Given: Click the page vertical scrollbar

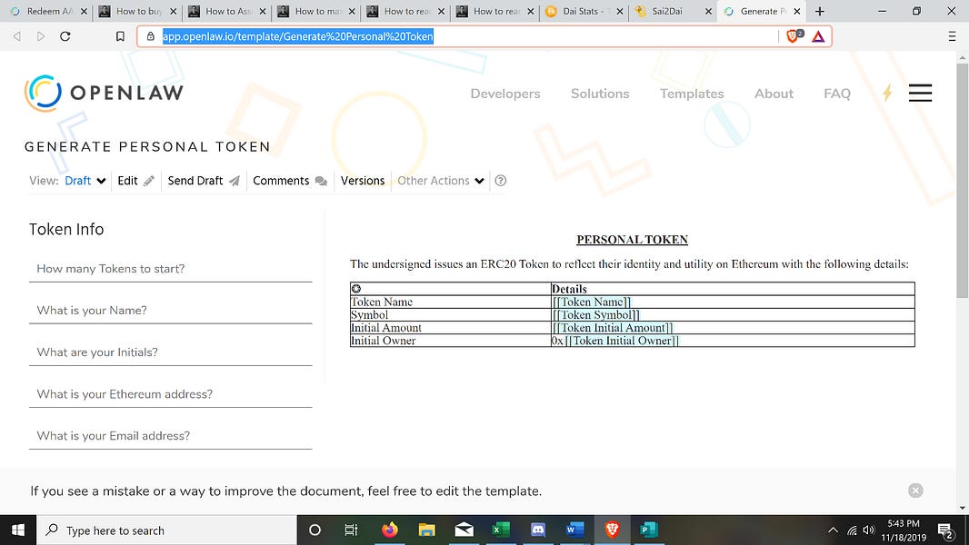Looking at the screenshot, I should point(963,182).
